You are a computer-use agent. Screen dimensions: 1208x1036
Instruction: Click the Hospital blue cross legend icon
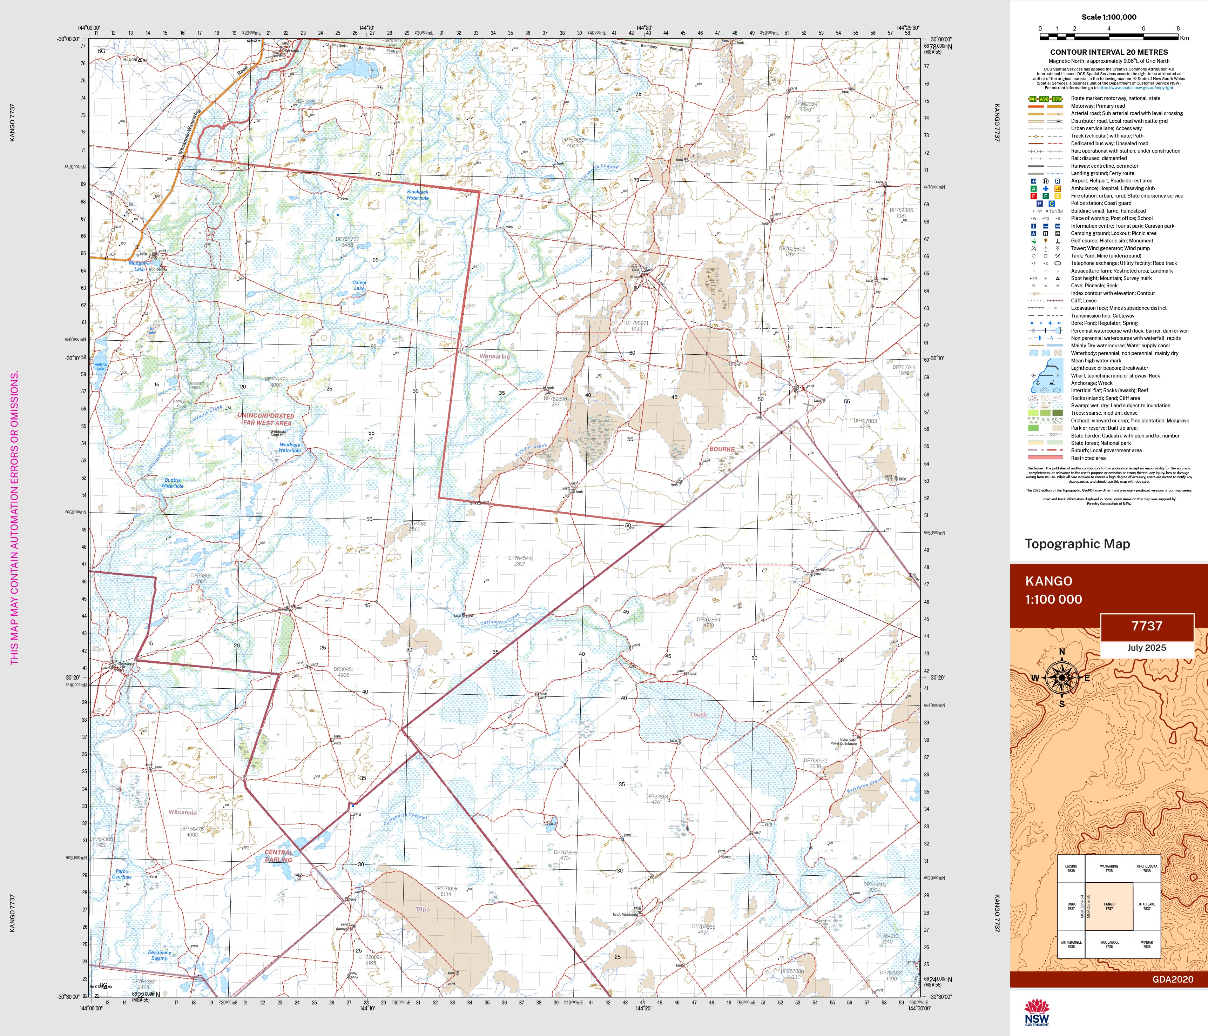(x=1046, y=188)
